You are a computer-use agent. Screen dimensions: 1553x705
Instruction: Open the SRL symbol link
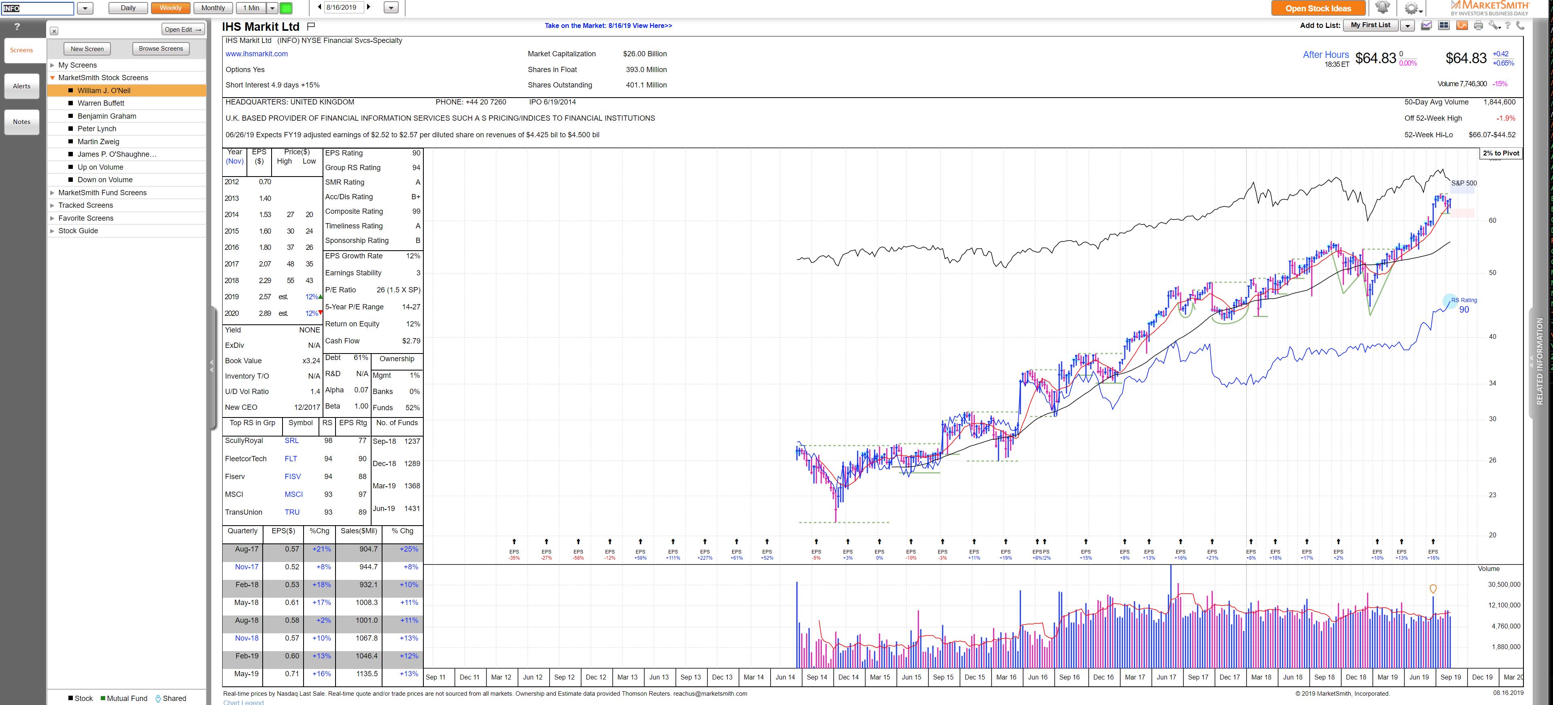pos(292,441)
